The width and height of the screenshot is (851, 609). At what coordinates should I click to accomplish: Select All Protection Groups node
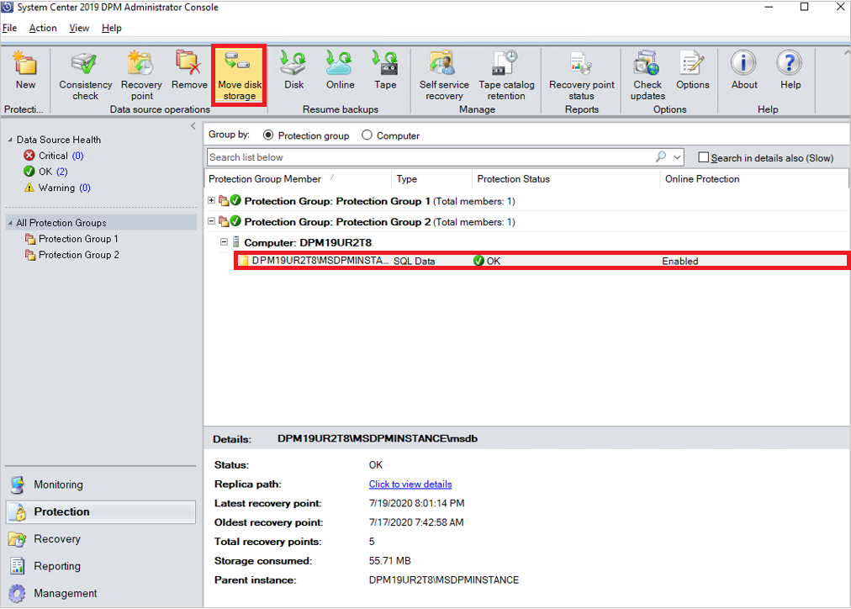pos(101,223)
